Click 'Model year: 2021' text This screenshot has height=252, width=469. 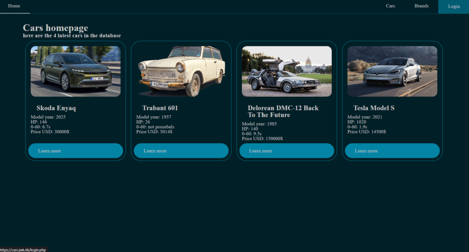pyautogui.click(x=365, y=117)
